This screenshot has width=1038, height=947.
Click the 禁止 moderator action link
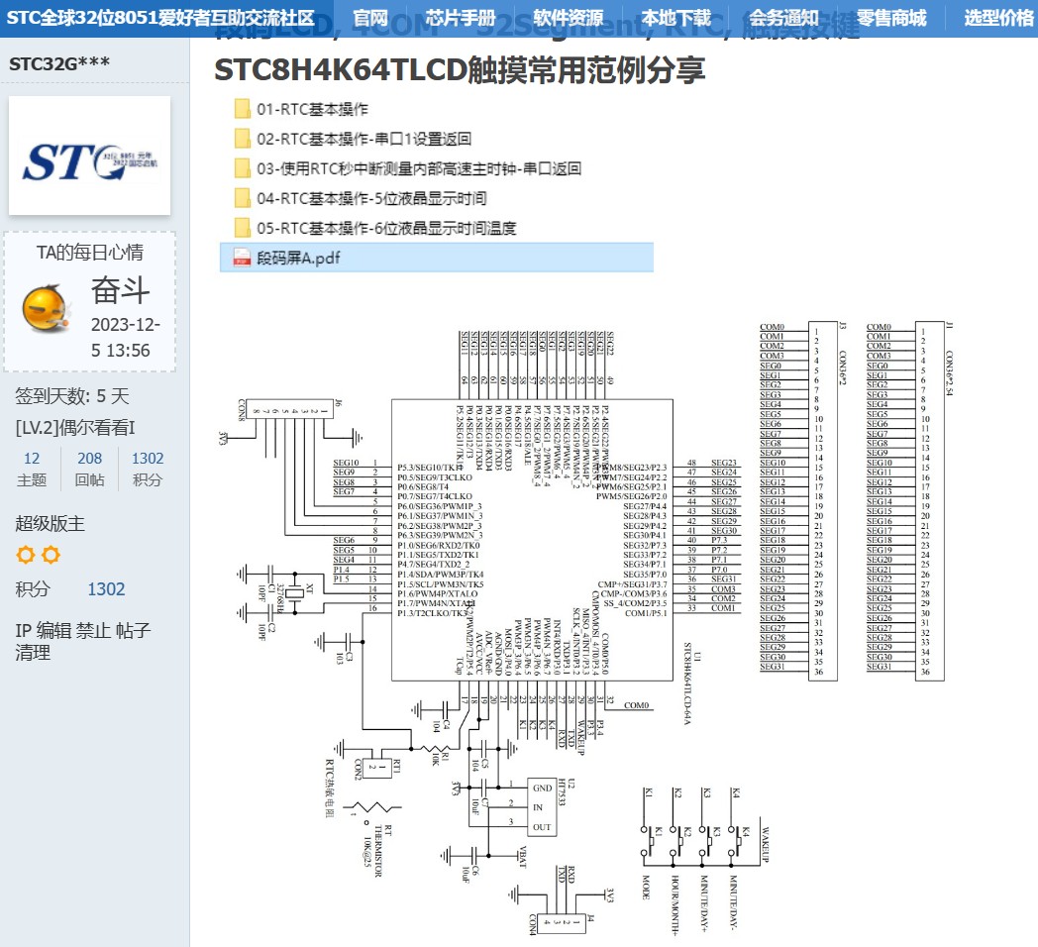coord(93,630)
